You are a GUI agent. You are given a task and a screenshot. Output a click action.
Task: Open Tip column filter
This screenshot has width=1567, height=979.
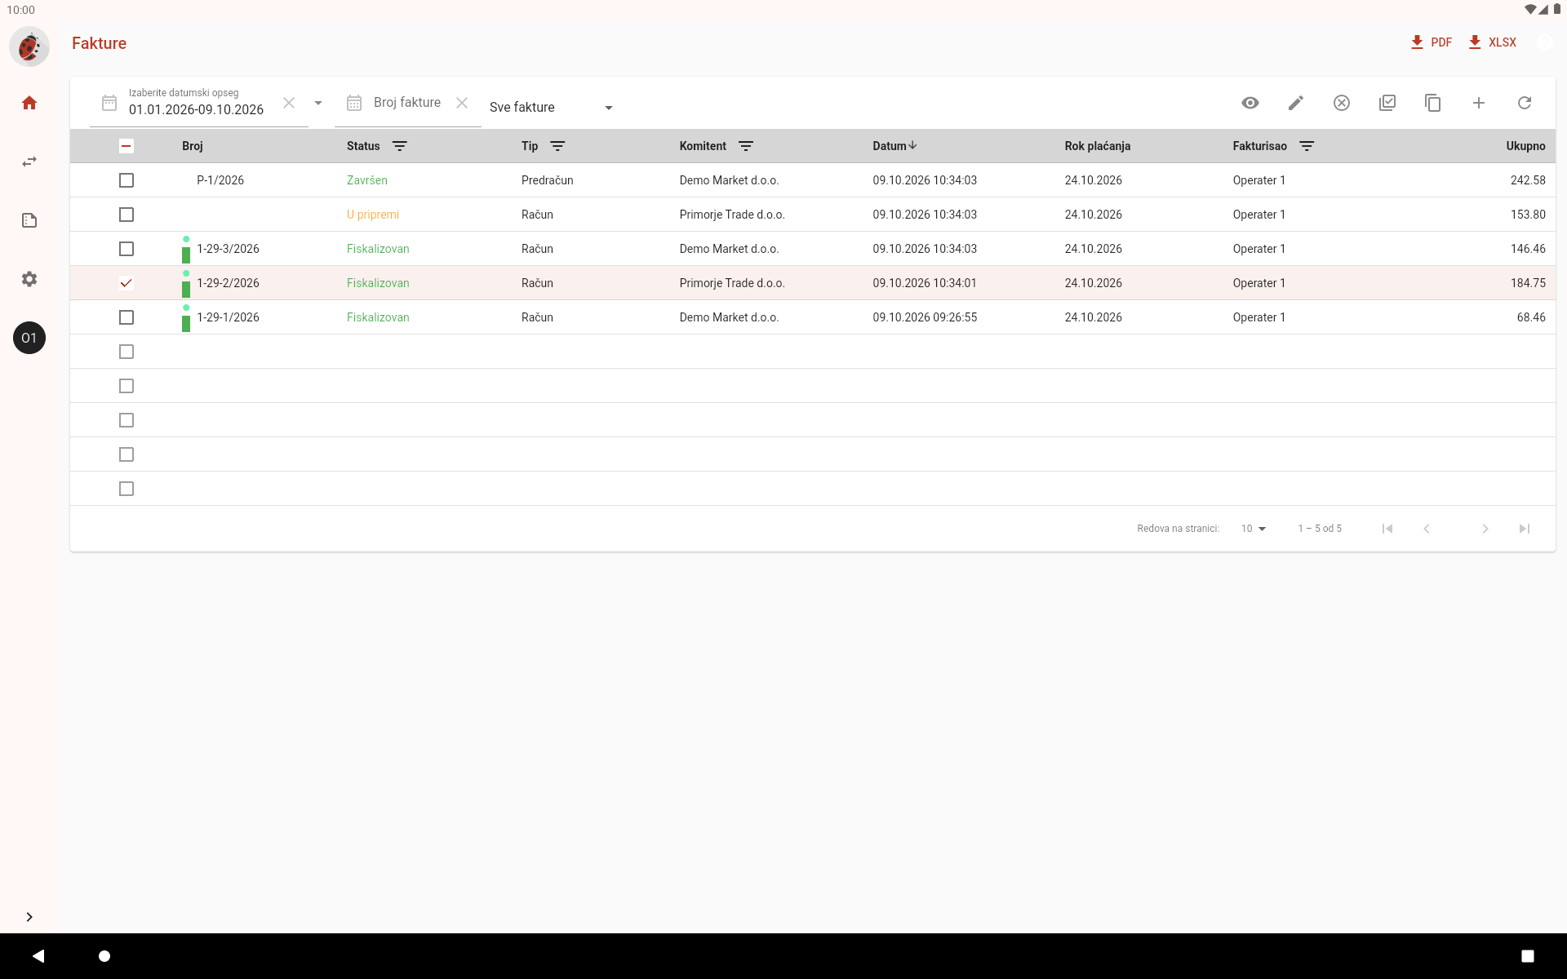[x=557, y=146]
